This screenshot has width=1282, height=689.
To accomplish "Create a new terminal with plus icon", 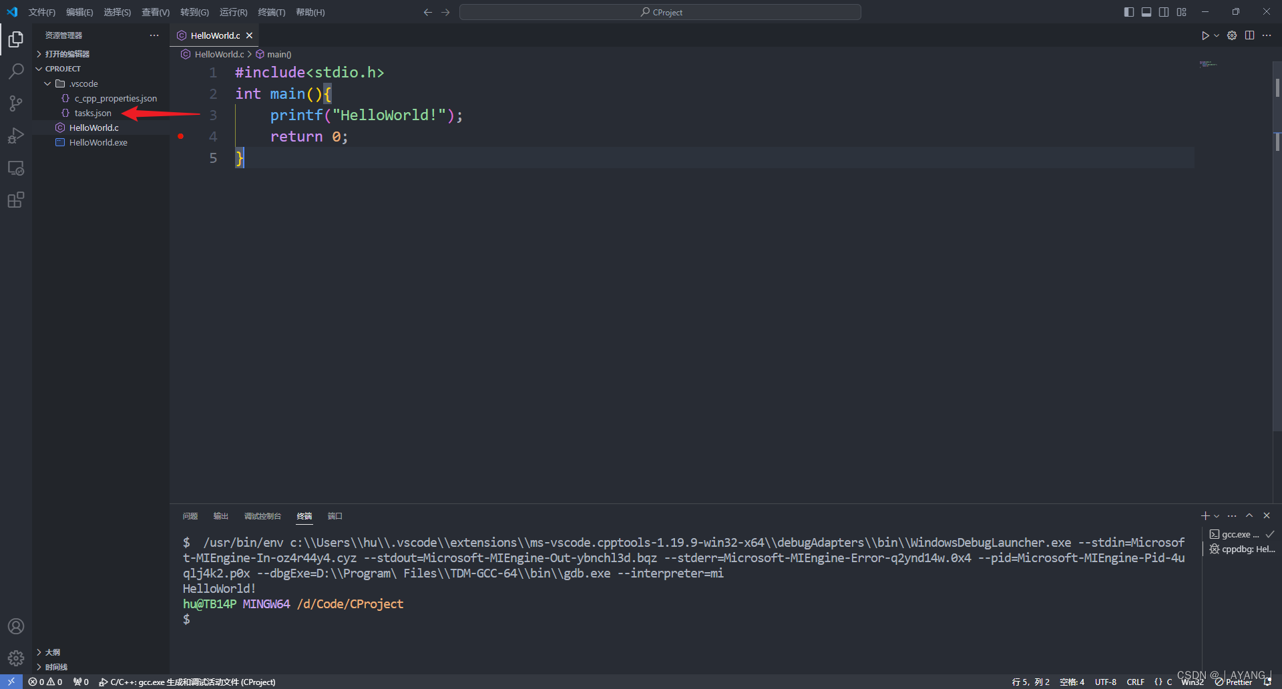I will pyautogui.click(x=1205, y=516).
